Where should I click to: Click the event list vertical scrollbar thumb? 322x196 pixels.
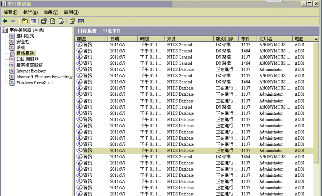coord(316,103)
